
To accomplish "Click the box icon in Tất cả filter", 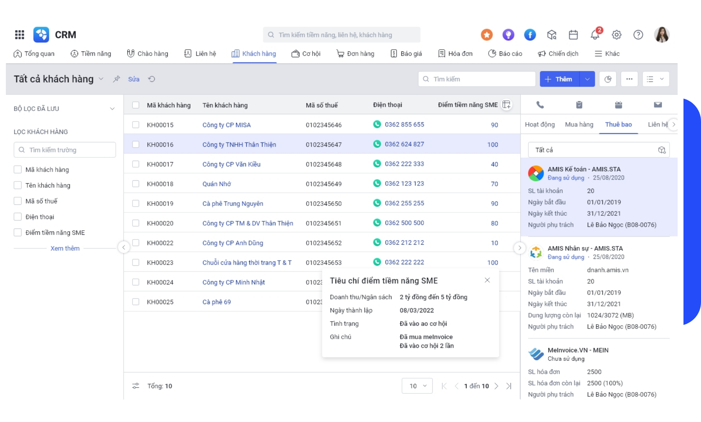I will pos(662,150).
